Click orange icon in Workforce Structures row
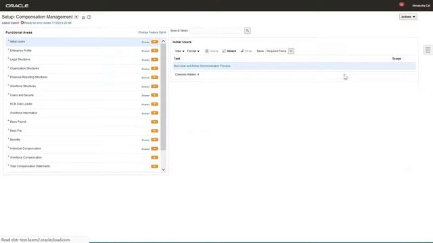 (155, 86)
